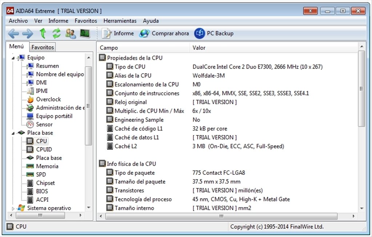
Task: Select the Chipset tree item
Action: point(41,183)
